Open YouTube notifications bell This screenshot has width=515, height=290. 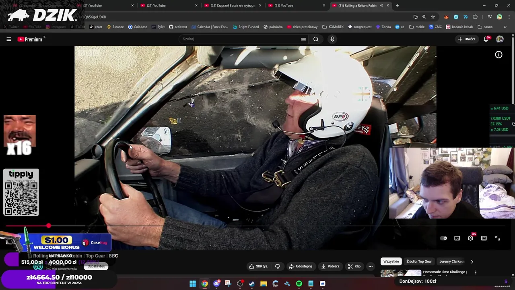pyautogui.click(x=486, y=39)
